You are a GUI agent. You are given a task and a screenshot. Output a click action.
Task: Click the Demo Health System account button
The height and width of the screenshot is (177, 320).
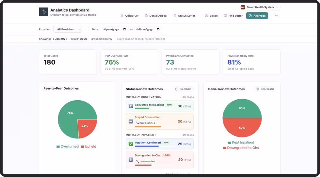(260, 8)
